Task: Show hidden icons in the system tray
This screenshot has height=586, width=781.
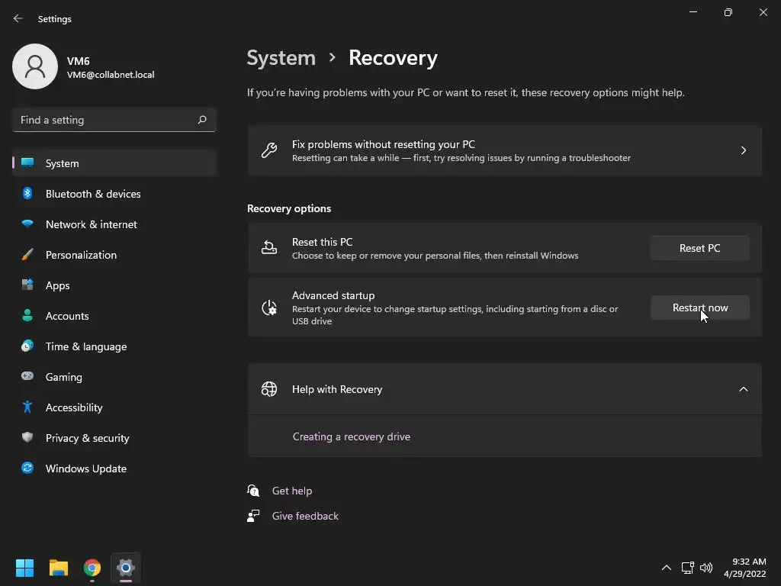Action: click(x=666, y=568)
